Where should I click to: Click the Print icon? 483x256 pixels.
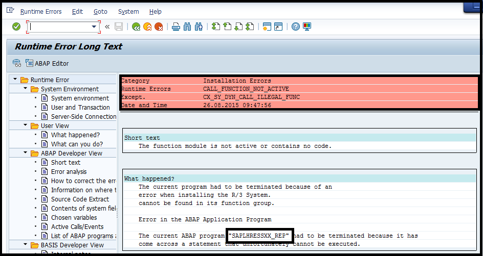[176, 27]
